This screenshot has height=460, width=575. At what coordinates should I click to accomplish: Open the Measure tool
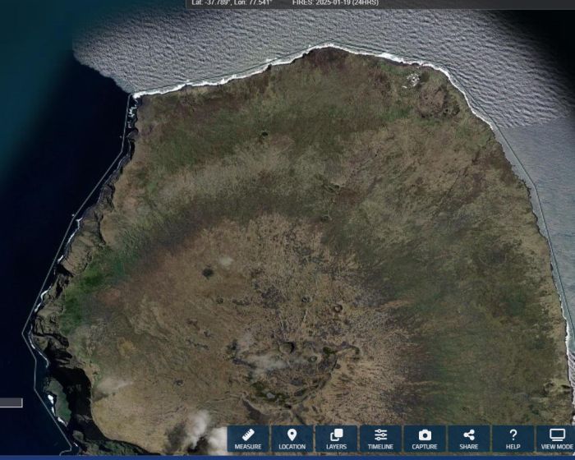pyautogui.click(x=247, y=439)
